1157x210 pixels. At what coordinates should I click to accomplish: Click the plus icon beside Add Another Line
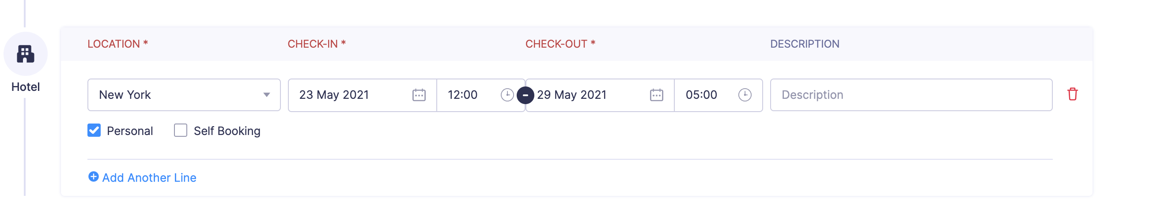pos(94,177)
